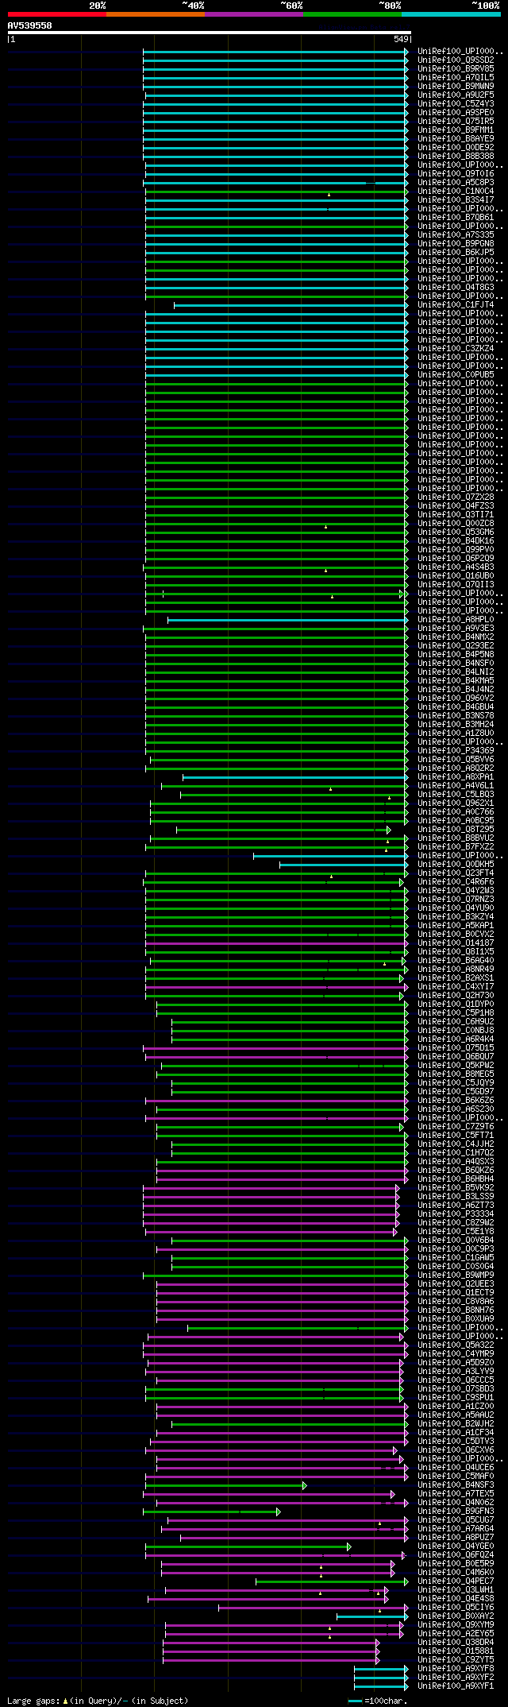
Task: Select hit label UniRef100_B9MWN9
Action: (456, 86)
